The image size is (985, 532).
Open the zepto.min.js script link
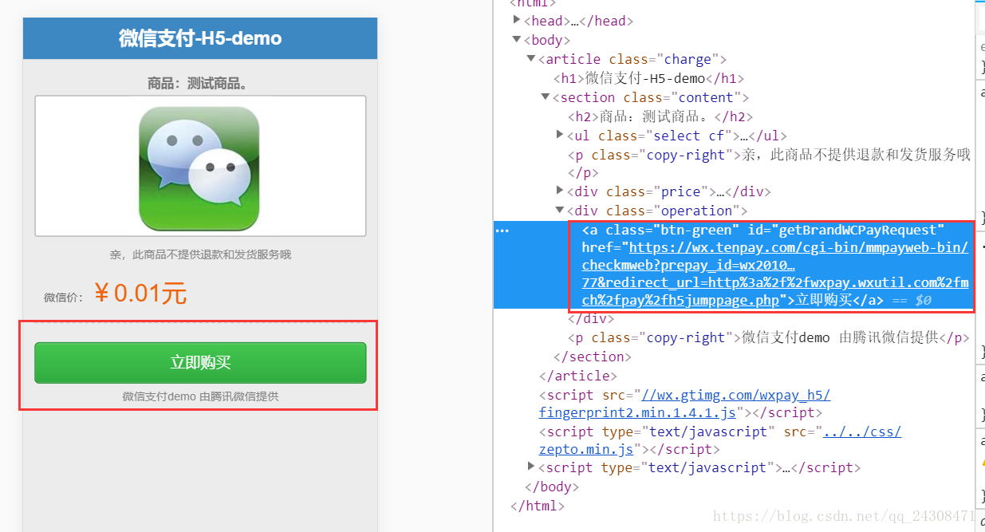[720, 440]
